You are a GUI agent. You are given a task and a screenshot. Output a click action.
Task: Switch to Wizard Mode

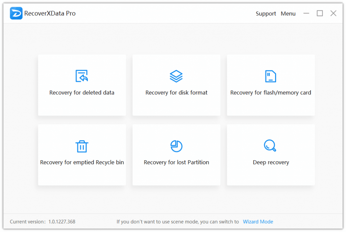258,222
